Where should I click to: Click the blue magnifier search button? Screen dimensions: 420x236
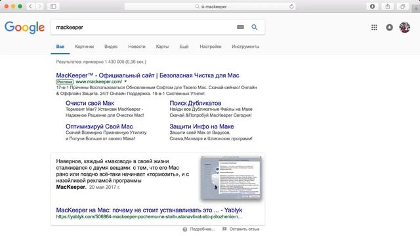click(x=255, y=27)
